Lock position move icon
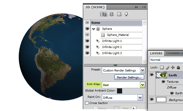The image size is (183, 111). (173, 68)
